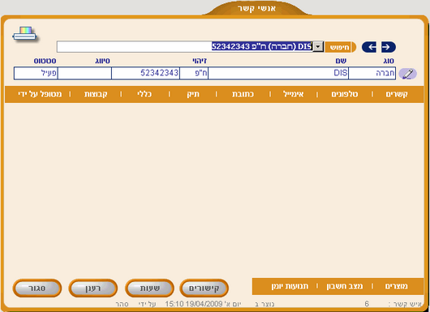
Task: Switch to the כתובת tab
Action: click(x=243, y=94)
